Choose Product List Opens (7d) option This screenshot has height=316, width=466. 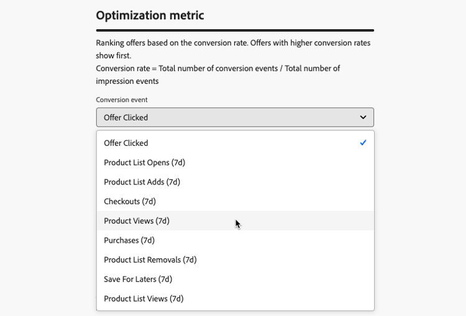[144, 163]
